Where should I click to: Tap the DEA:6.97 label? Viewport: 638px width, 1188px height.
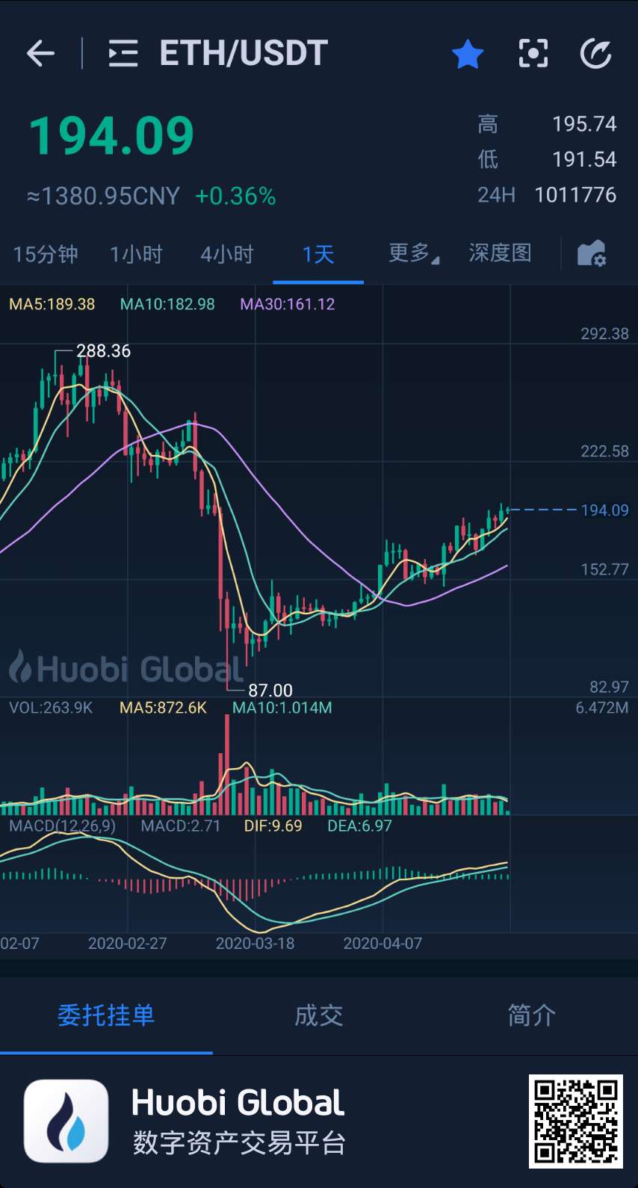(x=359, y=826)
